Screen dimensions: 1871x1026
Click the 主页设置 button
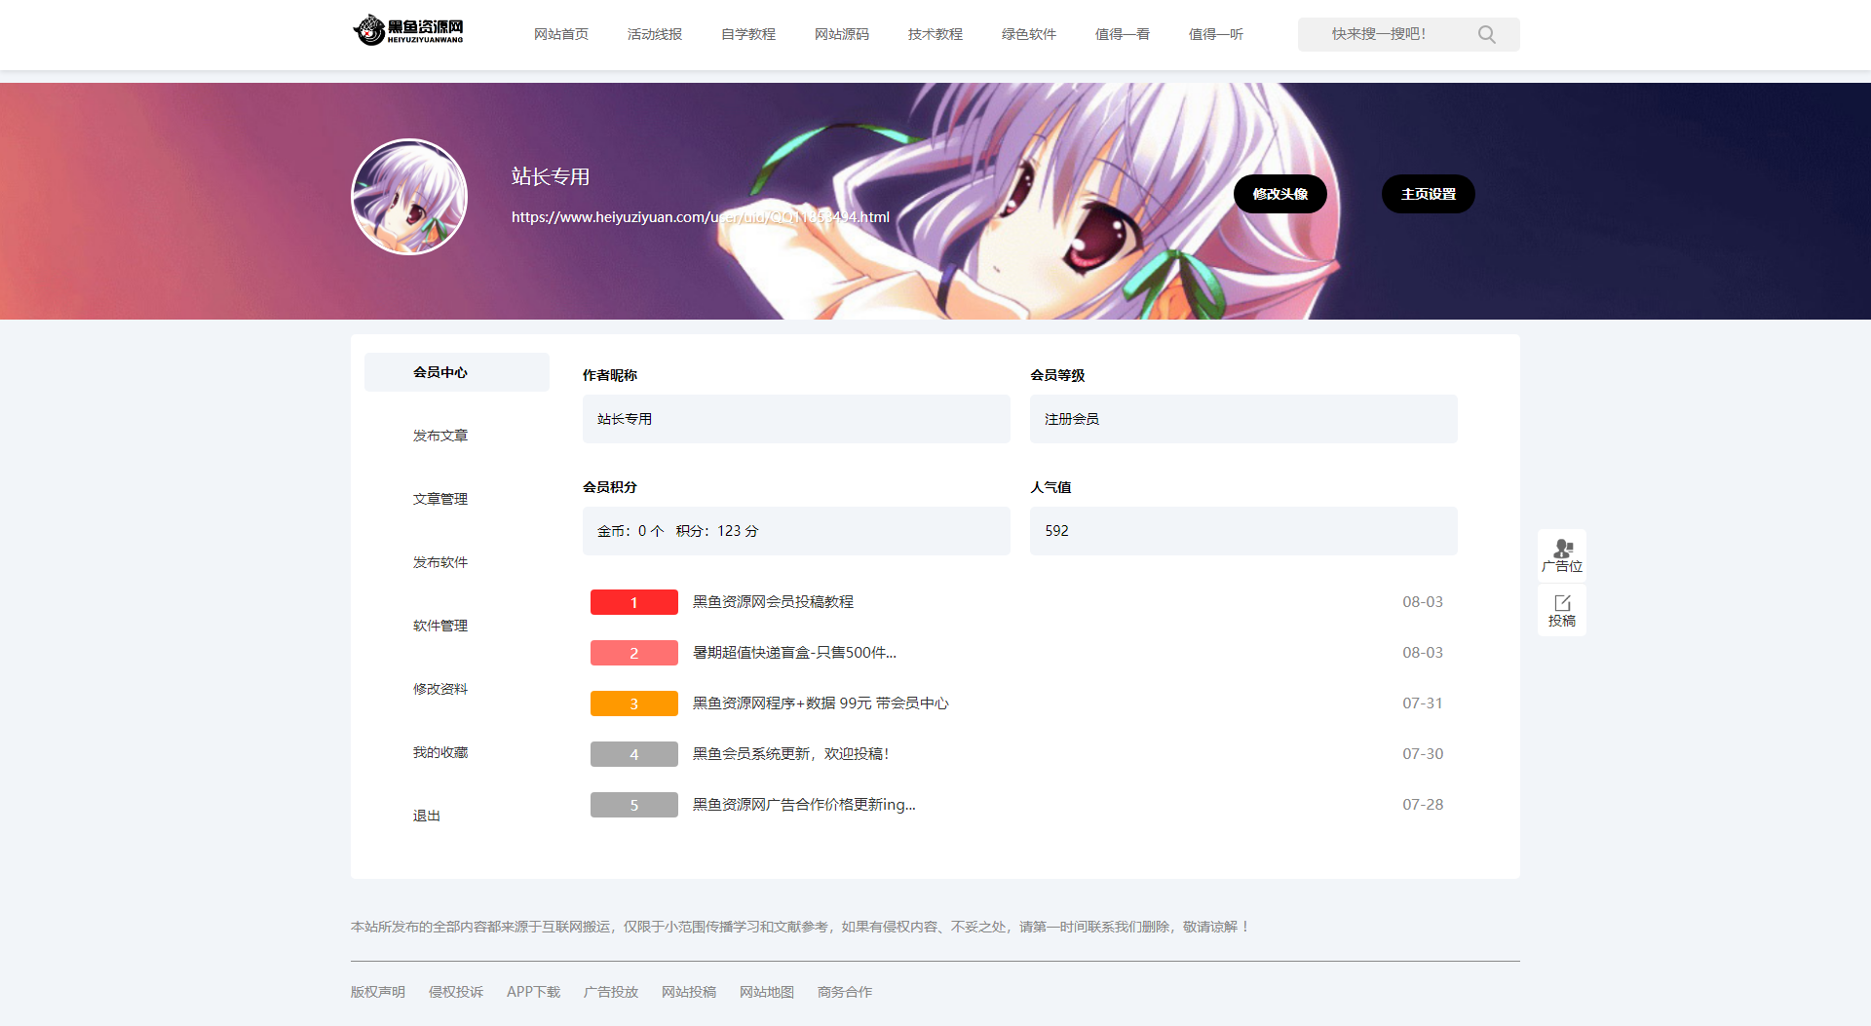pyautogui.click(x=1428, y=193)
